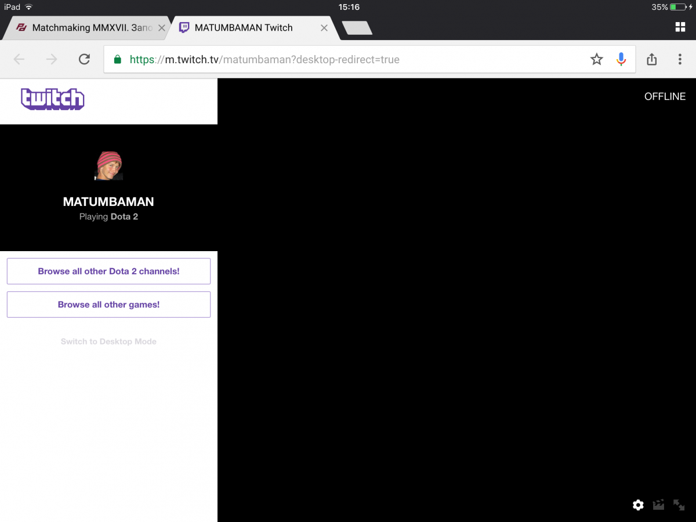
Task: Open the tab switcher grid
Action: point(680,27)
